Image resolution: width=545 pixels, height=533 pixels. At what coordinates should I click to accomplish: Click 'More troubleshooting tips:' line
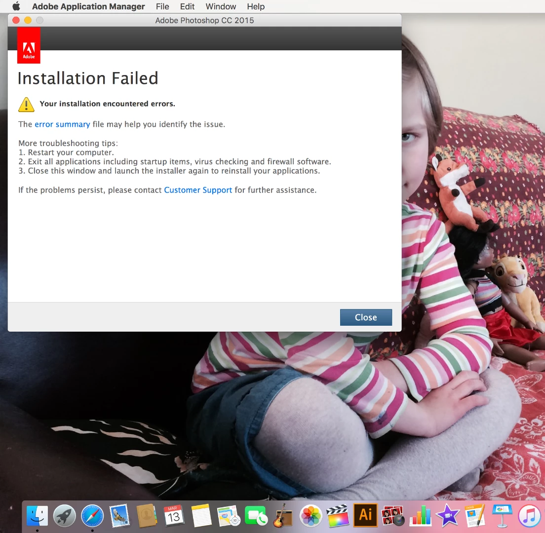pos(68,143)
